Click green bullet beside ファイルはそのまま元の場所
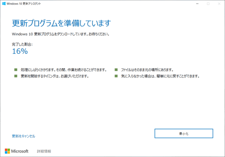Image resolution: width=225 pixels, height=157 pixels. pos(116,70)
